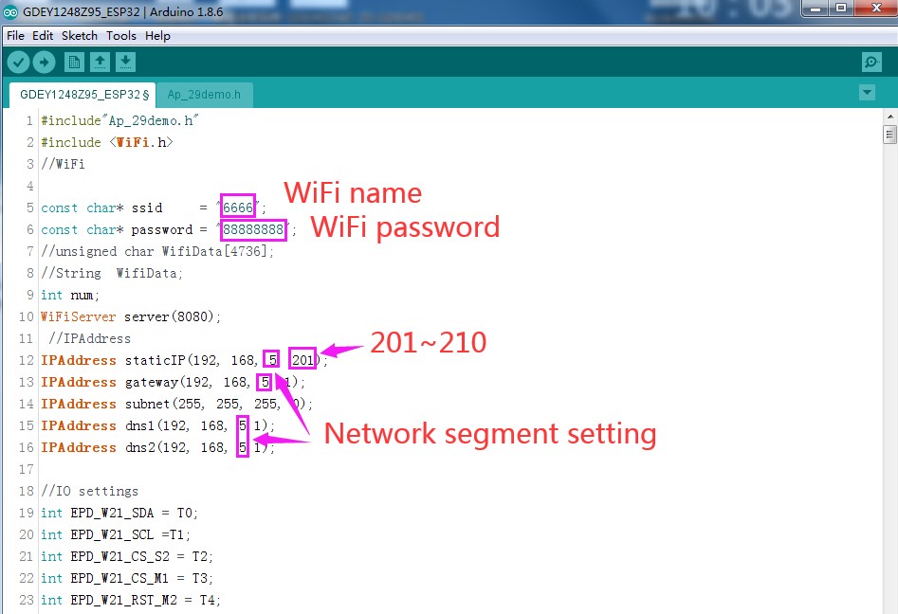Click the gateway IPAddress line

click(173, 382)
